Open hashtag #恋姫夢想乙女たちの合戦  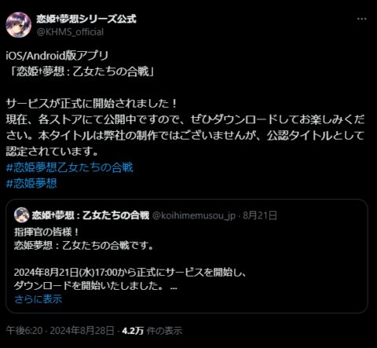[70, 167]
